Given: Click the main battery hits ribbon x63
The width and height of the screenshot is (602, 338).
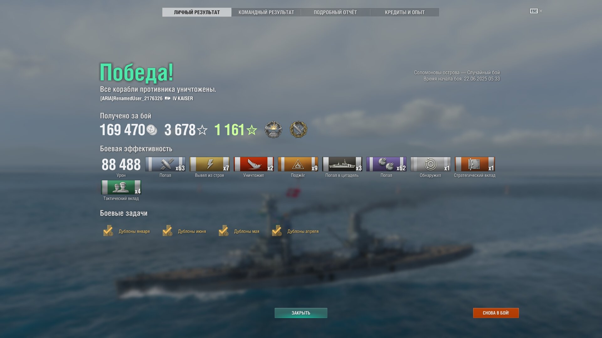Looking at the screenshot, I should pyautogui.click(x=165, y=164).
